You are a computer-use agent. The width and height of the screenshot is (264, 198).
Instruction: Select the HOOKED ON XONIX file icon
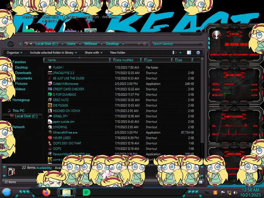50,111
